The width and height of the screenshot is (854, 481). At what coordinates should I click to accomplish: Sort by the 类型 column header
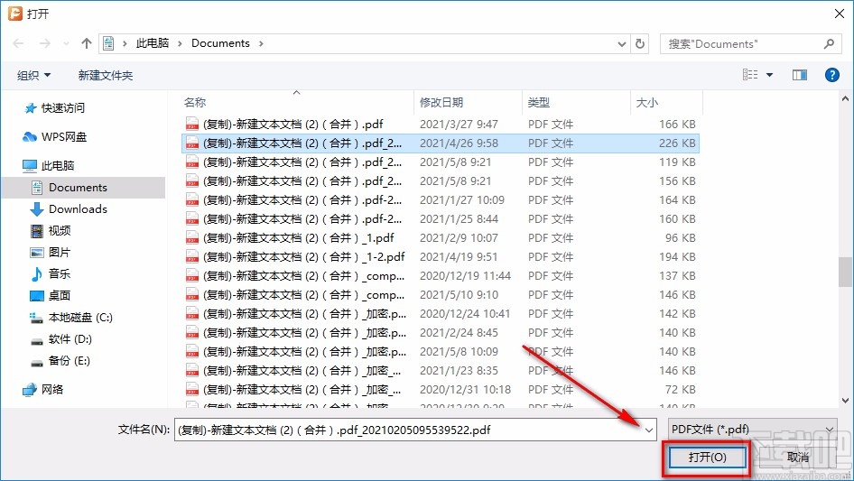pos(576,102)
